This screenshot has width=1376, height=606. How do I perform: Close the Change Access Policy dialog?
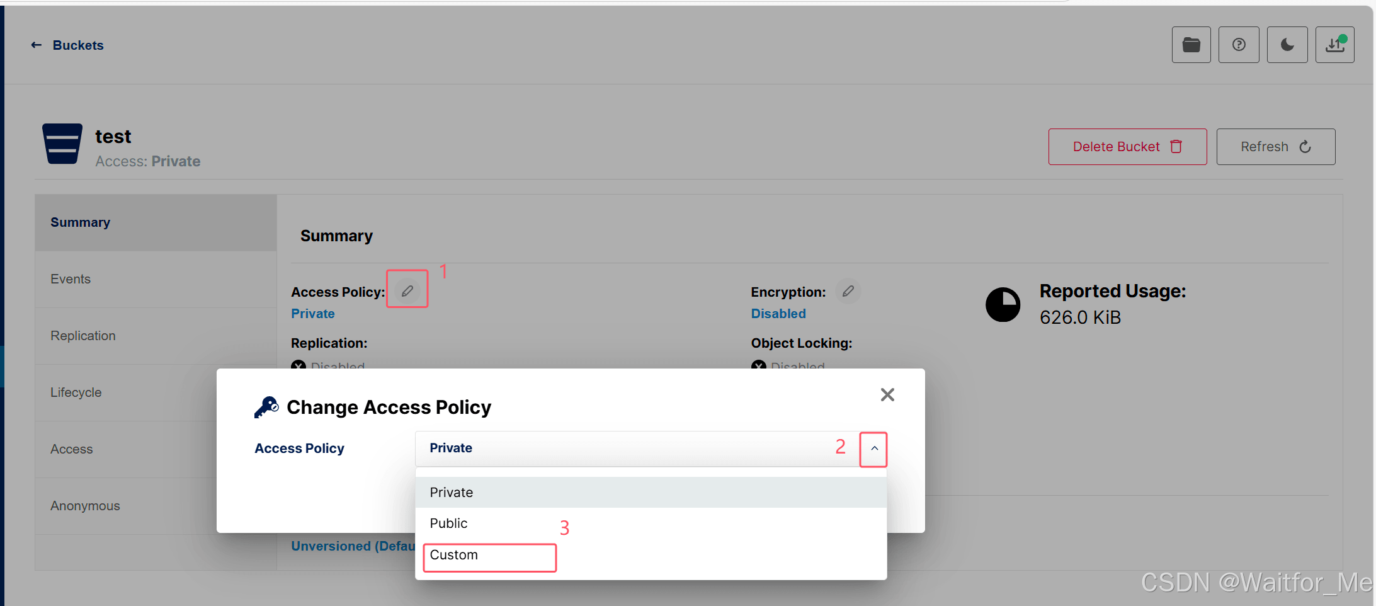point(887,395)
